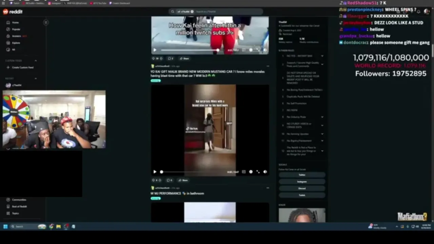434x244 pixels.
Task: Click the search magnifier icon
Action: click(x=173, y=12)
